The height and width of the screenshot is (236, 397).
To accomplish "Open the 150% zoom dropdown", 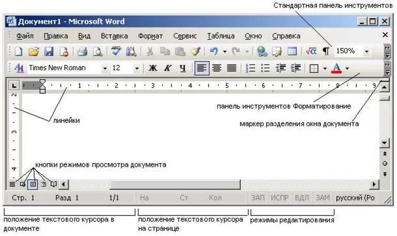I will [x=367, y=52].
